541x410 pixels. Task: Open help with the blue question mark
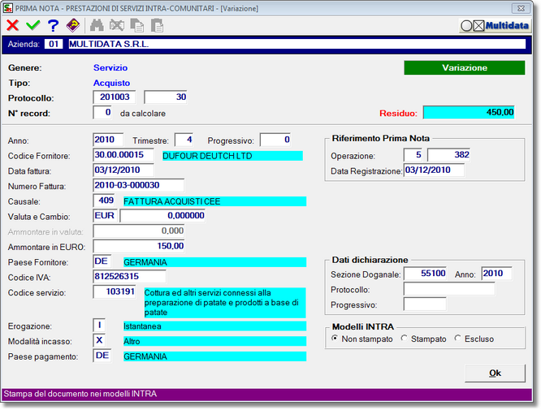[53, 25]
